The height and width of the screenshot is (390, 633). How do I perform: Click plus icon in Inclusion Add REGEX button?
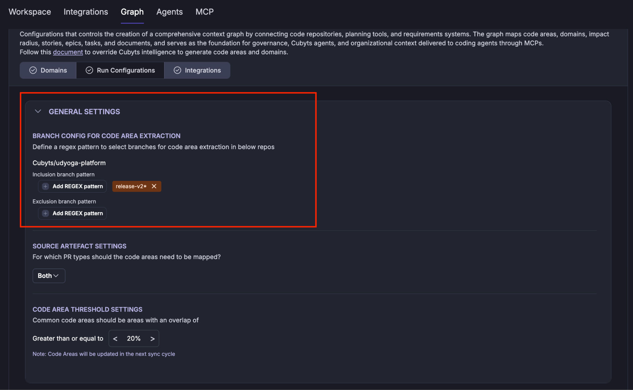(x=45, y=186)
